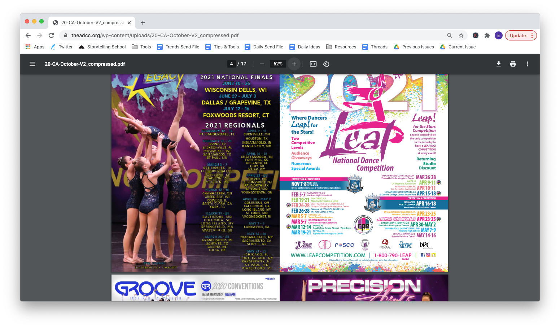Click the address bar URL

[155, 35]
